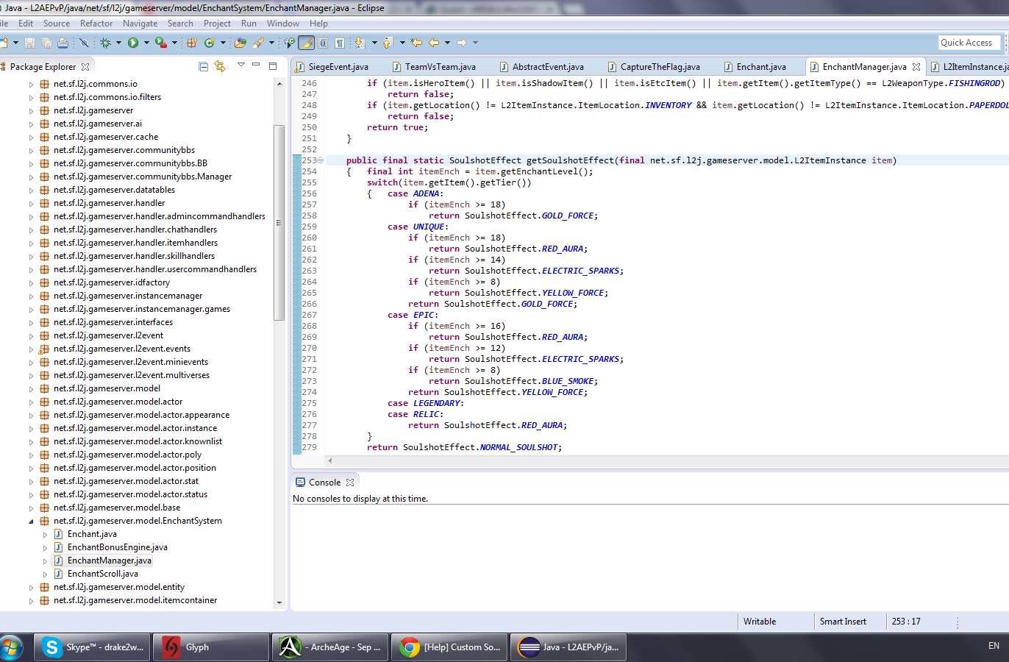Screen dimensions: 1009x662
Task: Toggle Show Whitespace Characters icon
Action: click(341, 42)
